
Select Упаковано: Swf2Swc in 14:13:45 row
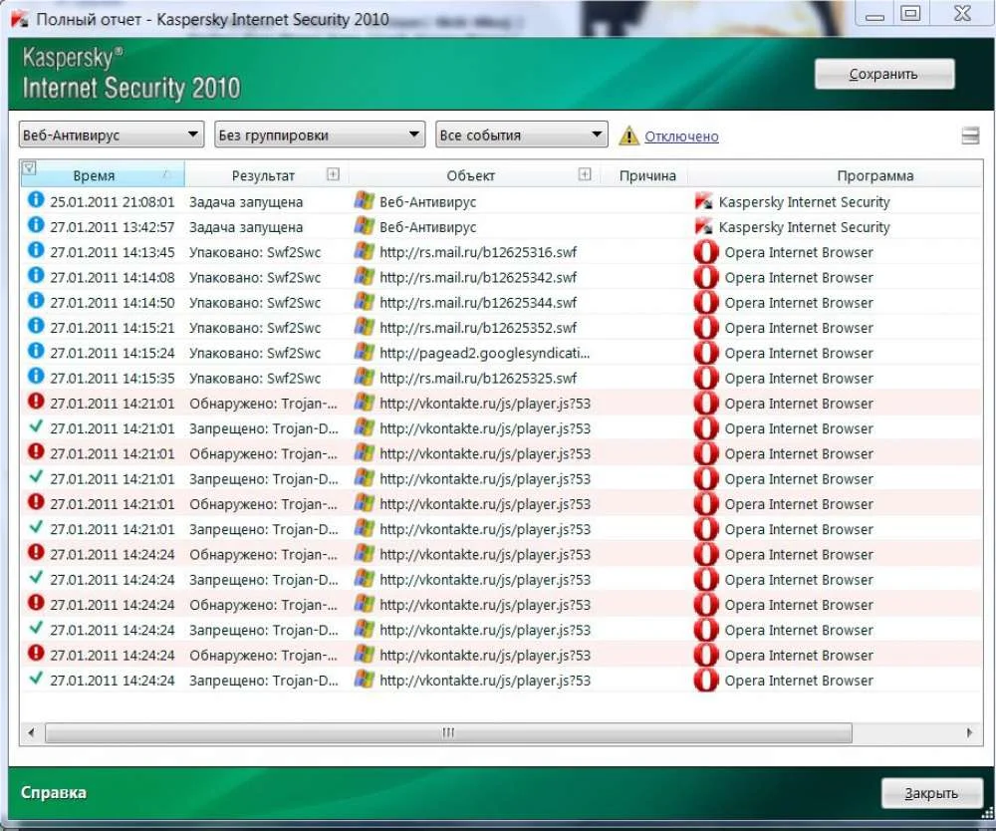point(255,252)
